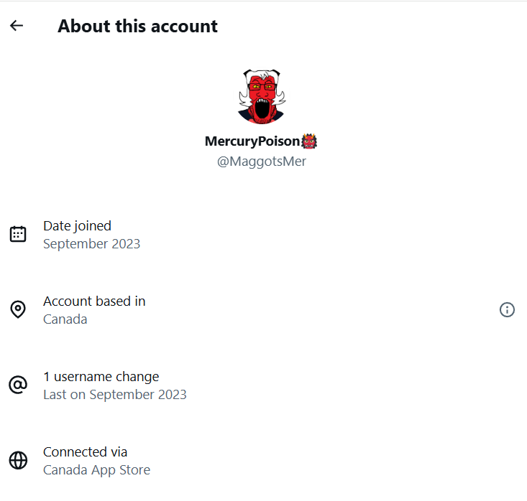Click the calendar icon beside Date joined
This screenshot has width=527, height=501.
click(18, 234)
